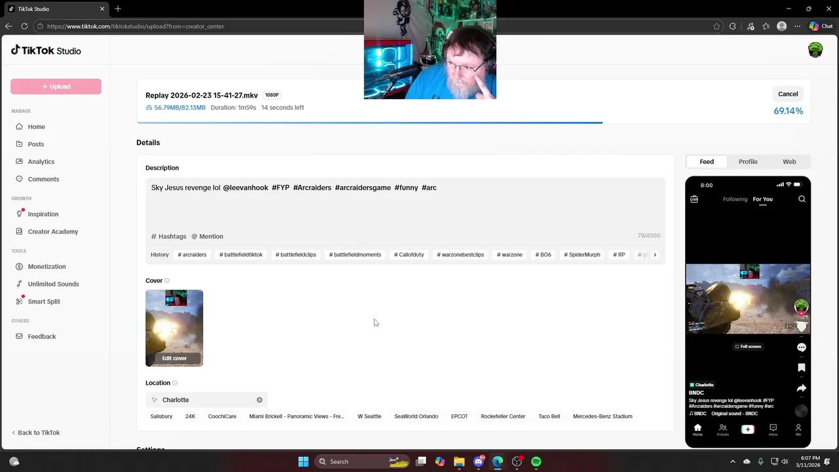The image size is (839, 472).
Task: Open Unlimited Sounds
Action: [53, 284]
